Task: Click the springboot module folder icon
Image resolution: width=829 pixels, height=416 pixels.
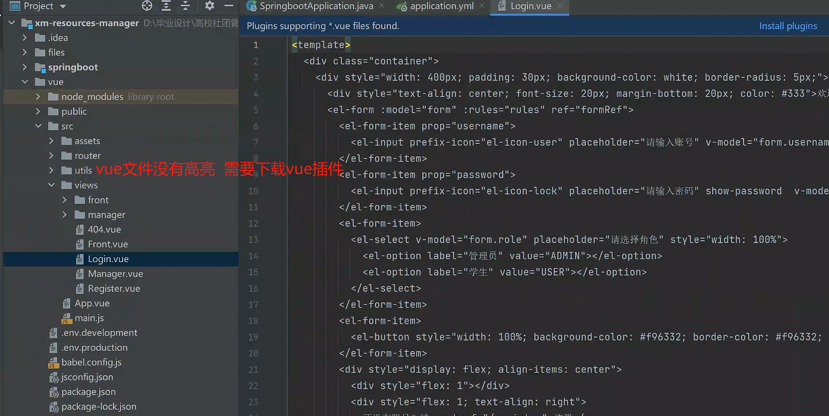Action: pos(40,67)
